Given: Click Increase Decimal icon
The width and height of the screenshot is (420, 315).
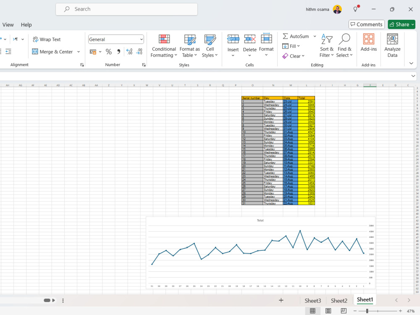Looking at the screenshot, I should (129, 51).
